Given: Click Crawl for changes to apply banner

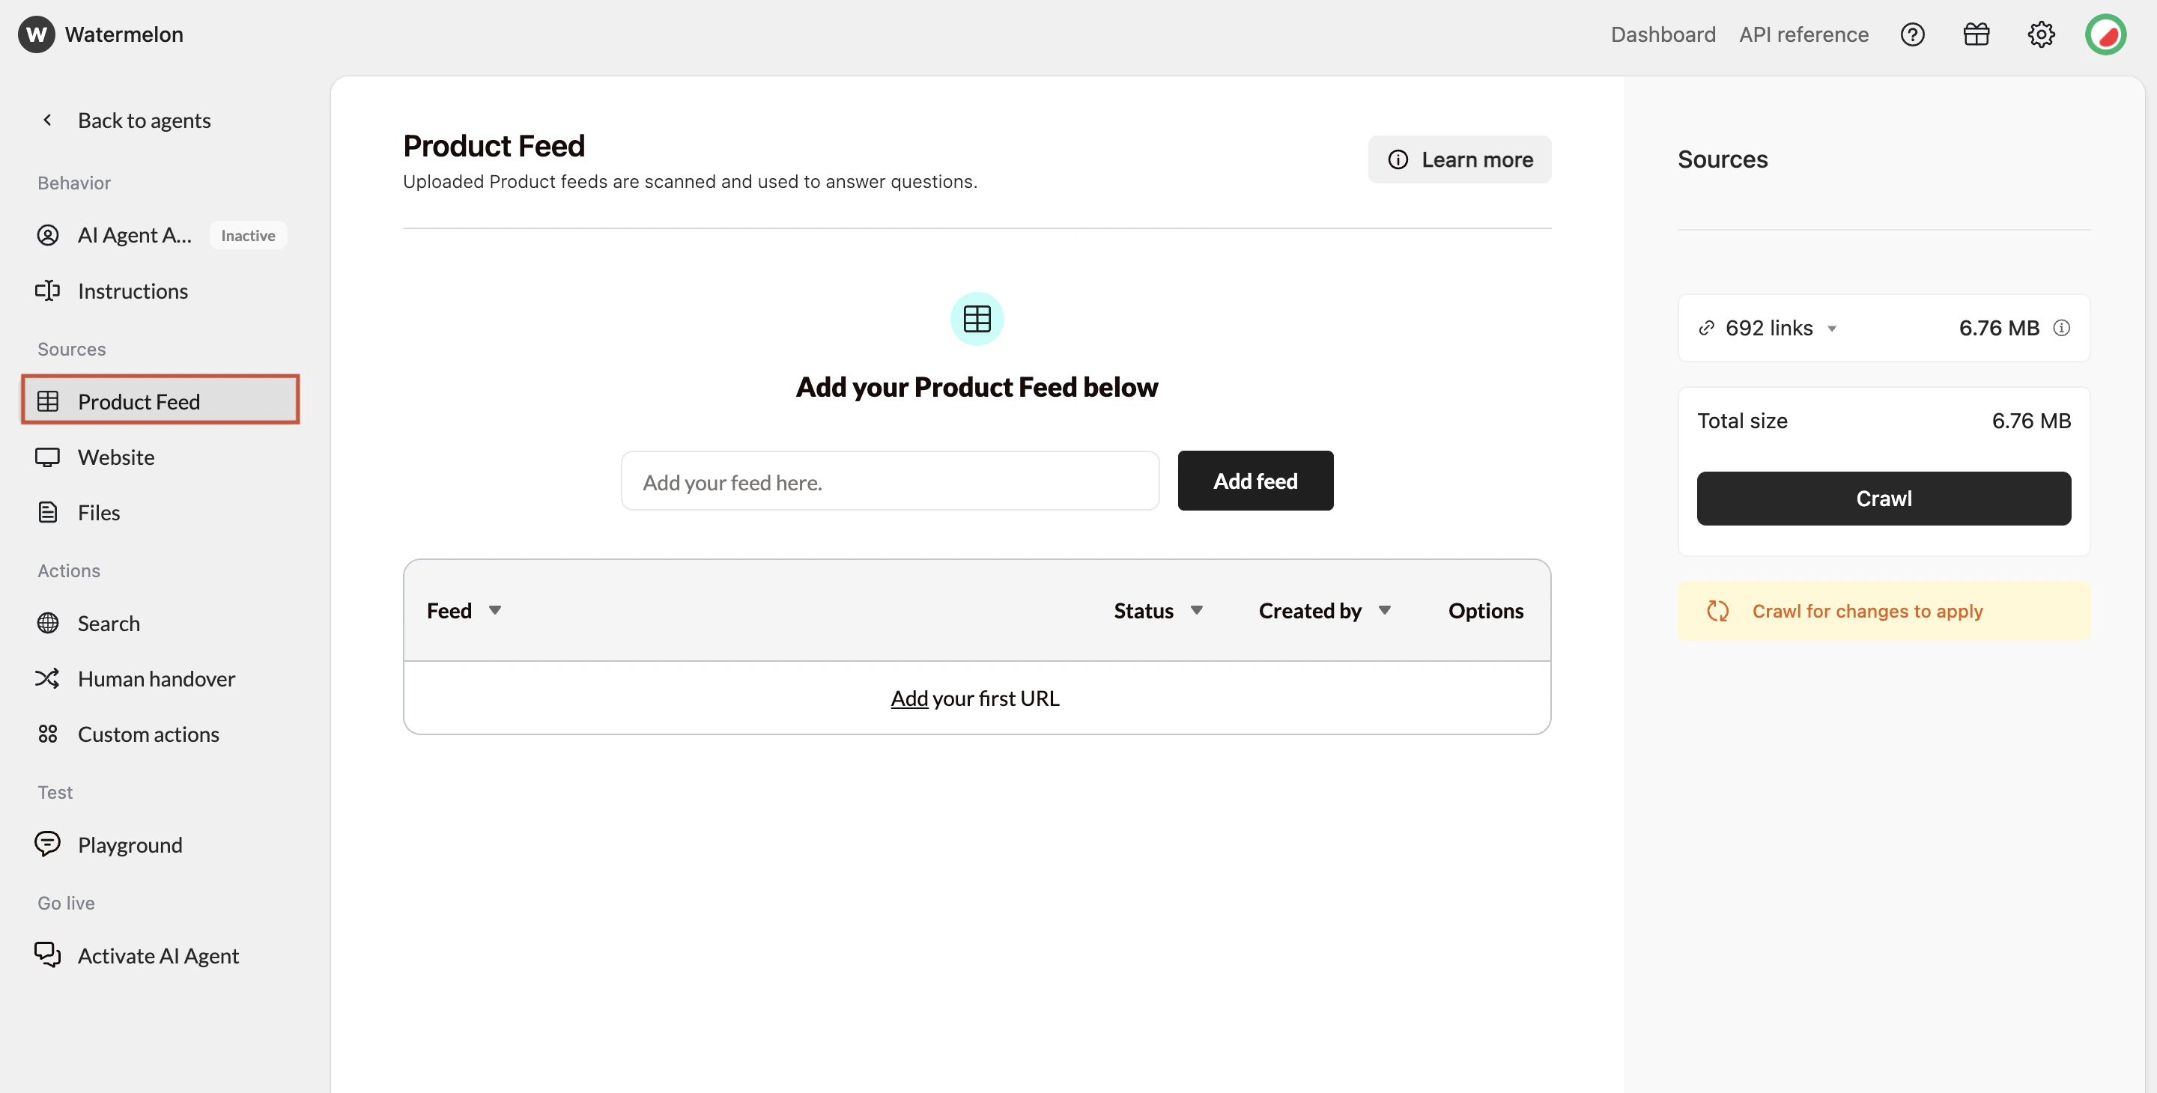Looking at the screenshot, I should 1883,611.
